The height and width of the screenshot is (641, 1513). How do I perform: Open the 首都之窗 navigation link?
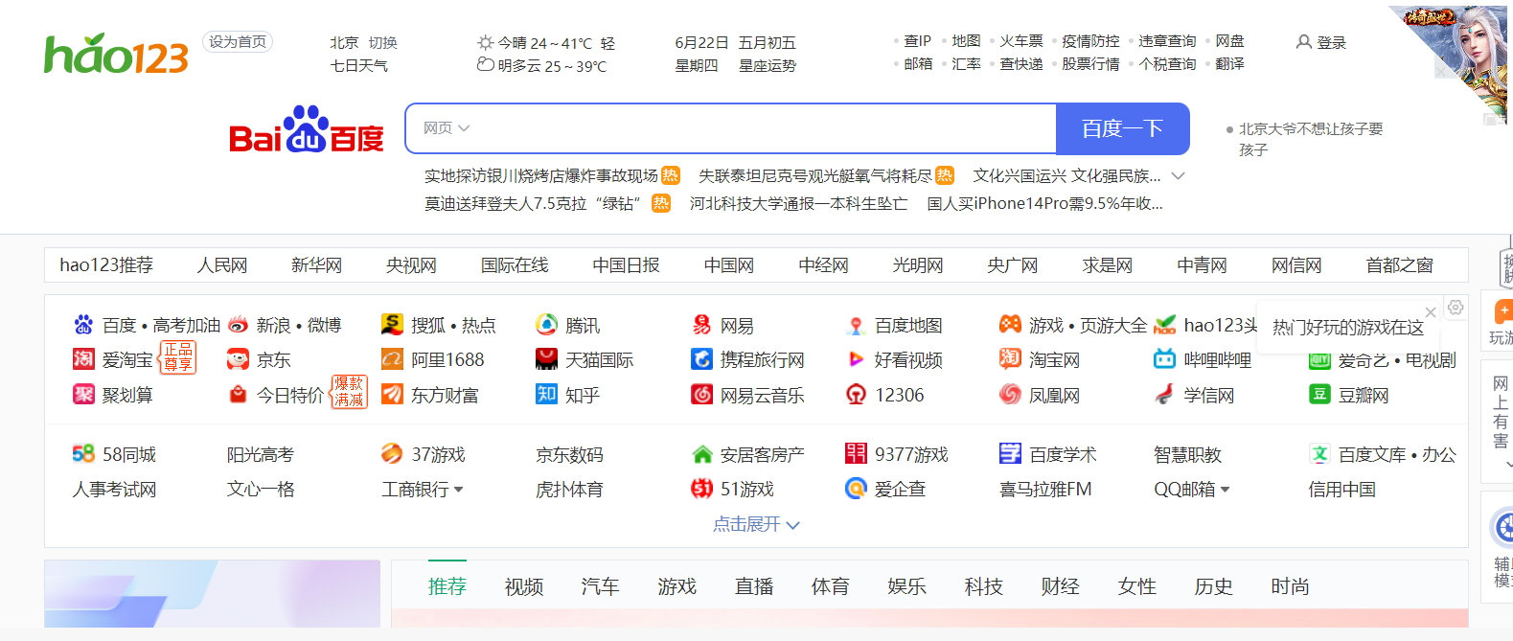(1400, 265)
